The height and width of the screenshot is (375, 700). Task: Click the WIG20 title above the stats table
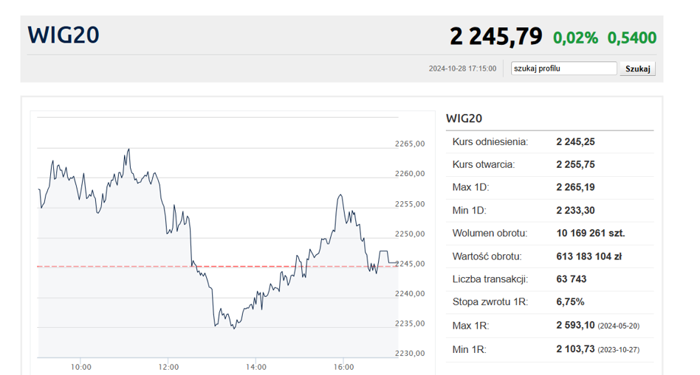pos(464,118)
